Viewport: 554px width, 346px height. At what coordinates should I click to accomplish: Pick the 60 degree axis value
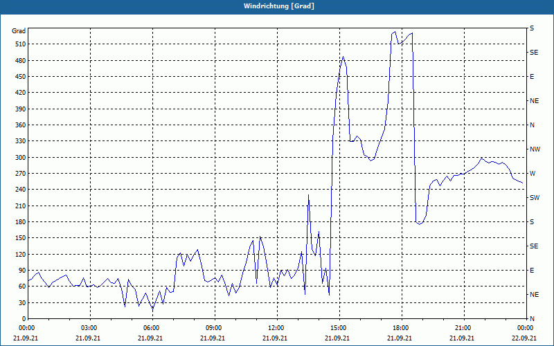[x=22, y=286]
